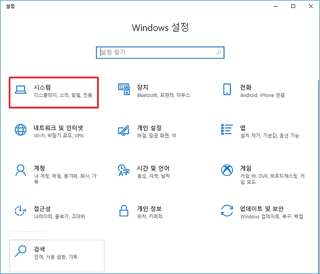This screenshot has height=274, width=320.
Task: Click the Personalization brush icon
Action: pos(124,130)
